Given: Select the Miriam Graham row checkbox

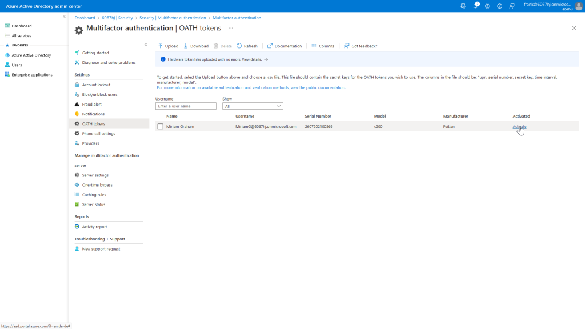Looking at the screenshot, I should 161,126.
